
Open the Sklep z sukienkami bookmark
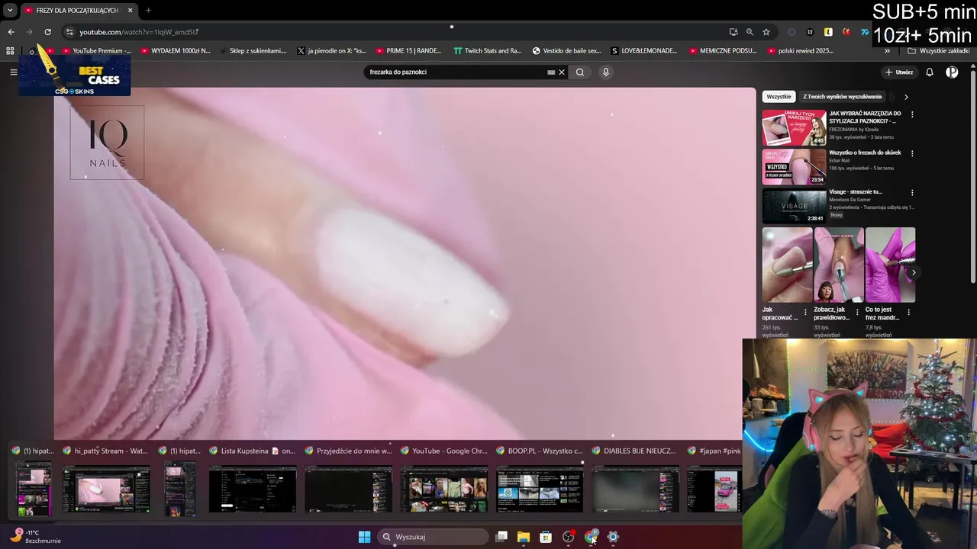pos(253,51)
